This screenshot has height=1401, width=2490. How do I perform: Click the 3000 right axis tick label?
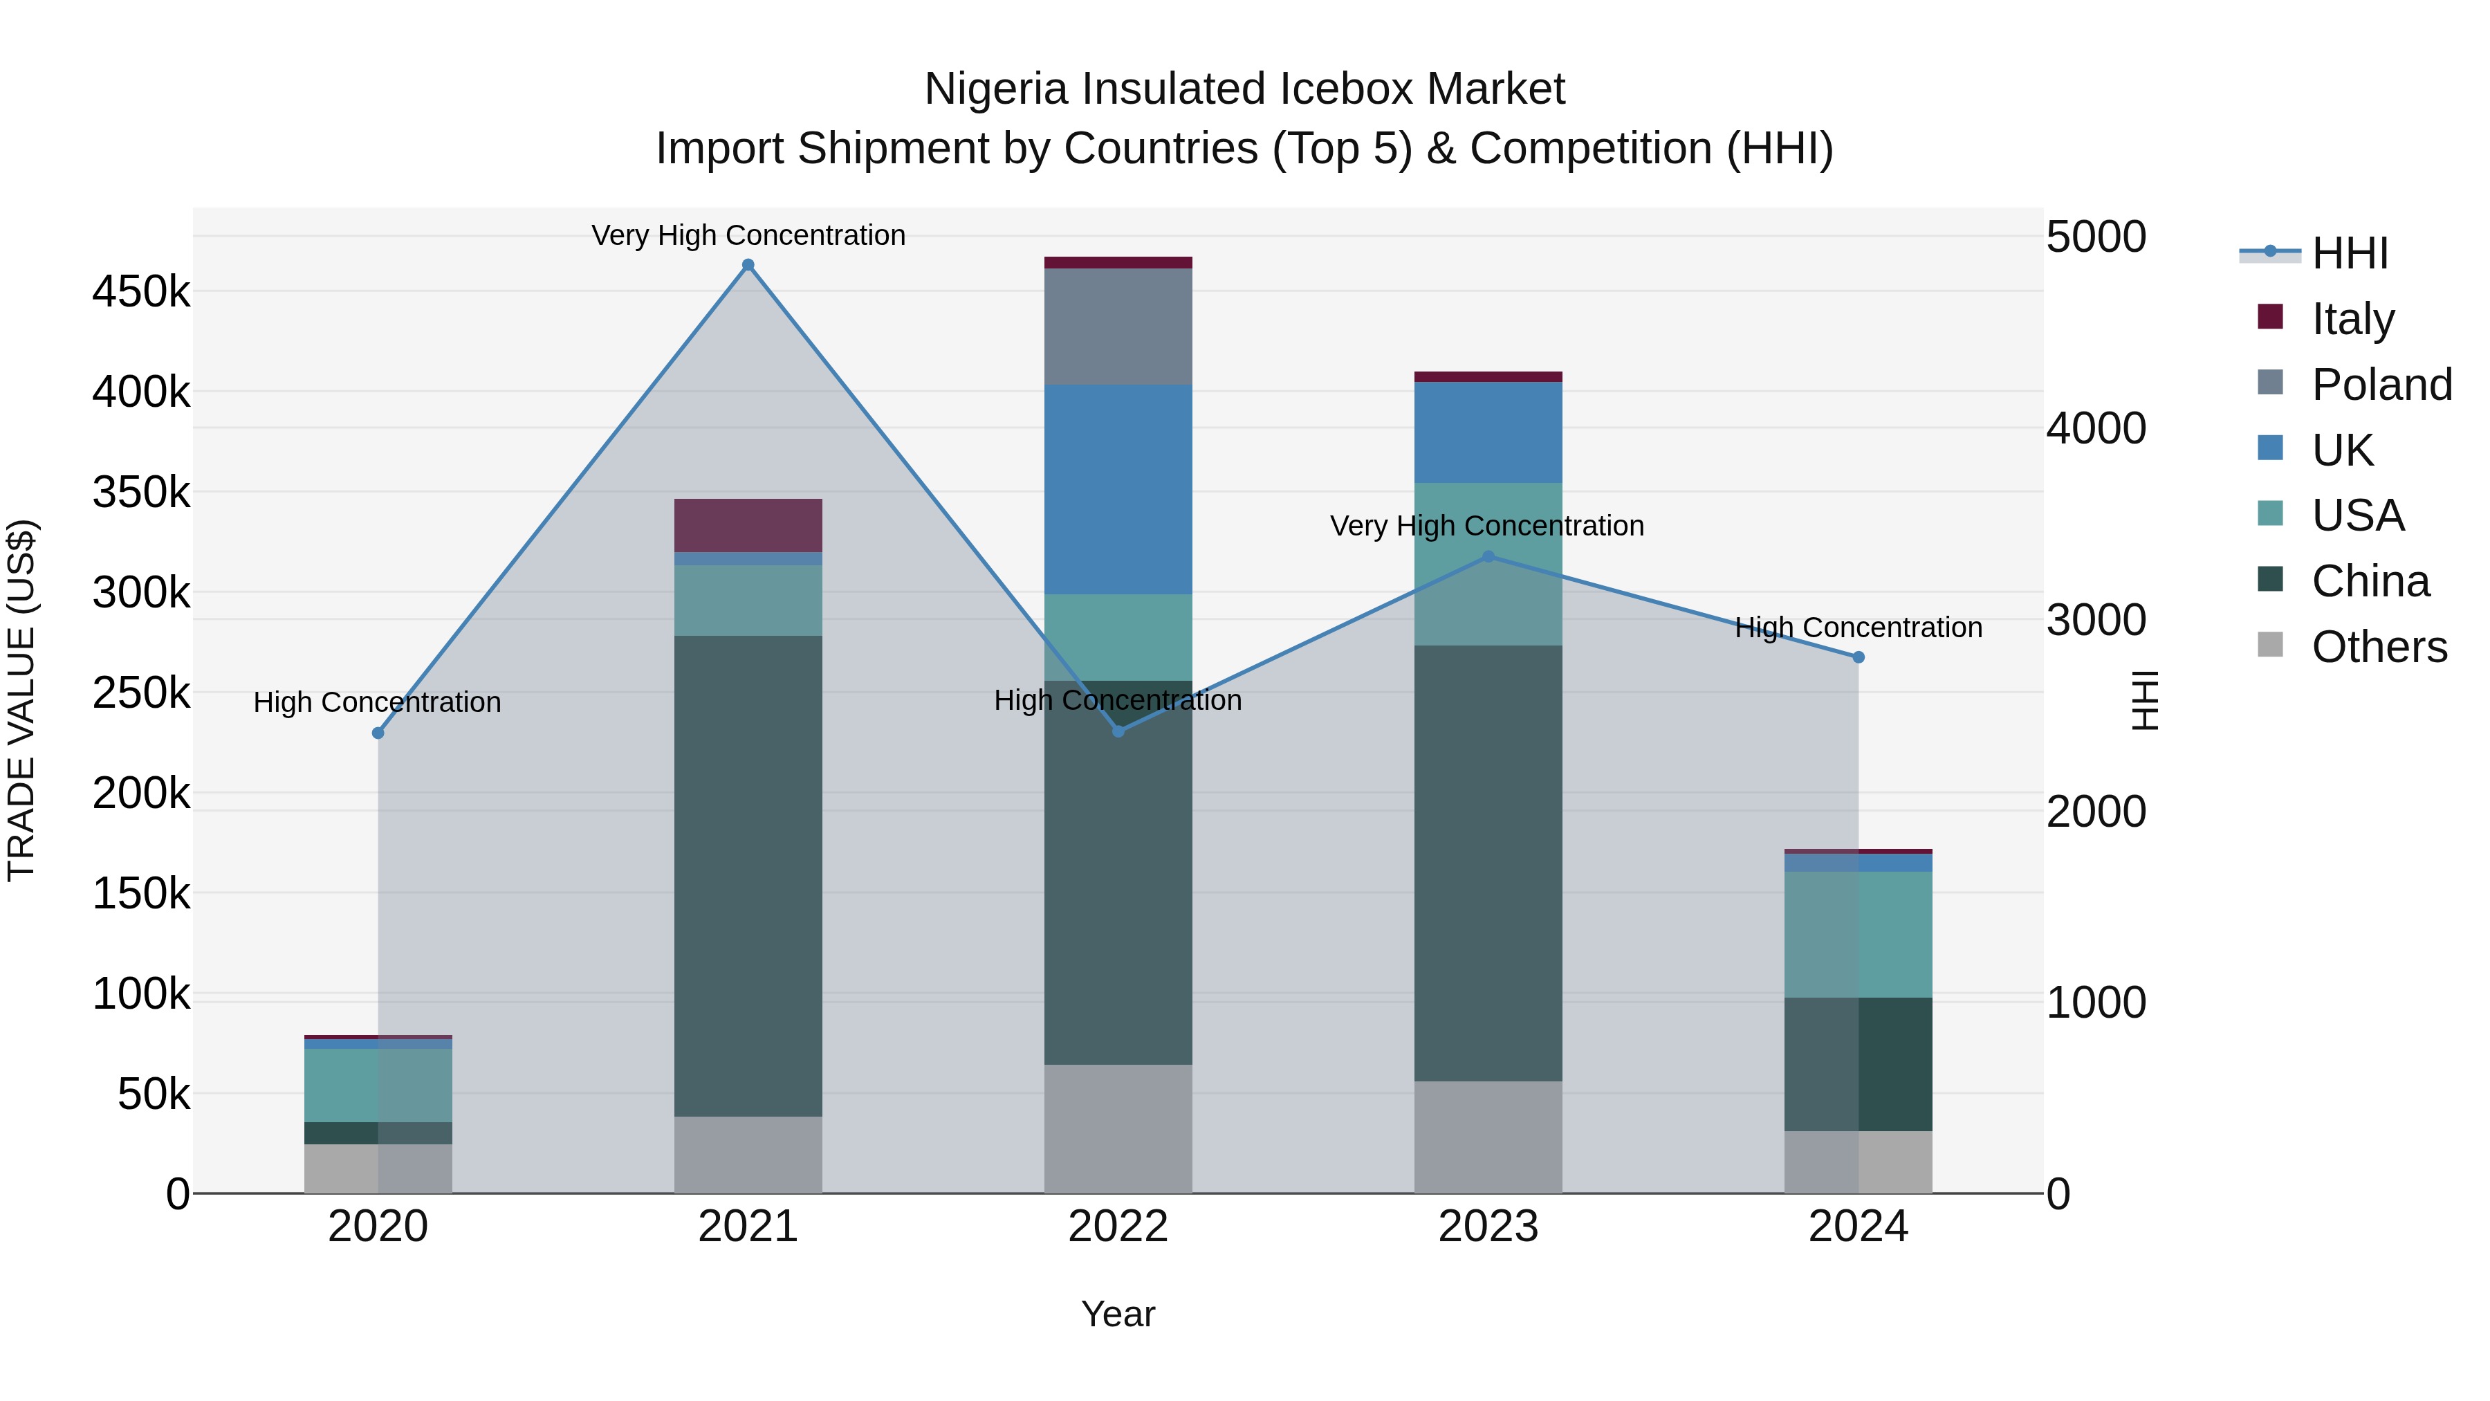pyautogui.click(x=2096, y=620)
